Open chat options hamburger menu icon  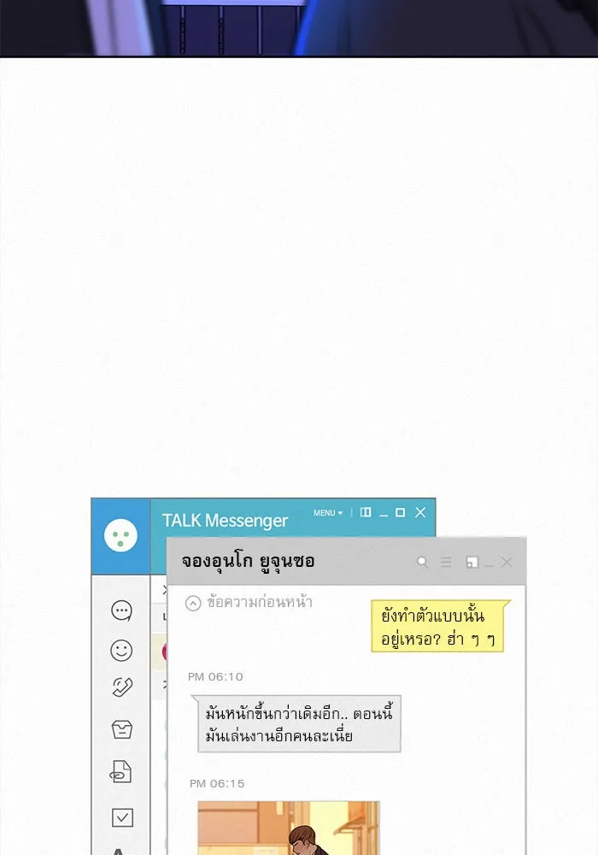click(x=446, y=562)
